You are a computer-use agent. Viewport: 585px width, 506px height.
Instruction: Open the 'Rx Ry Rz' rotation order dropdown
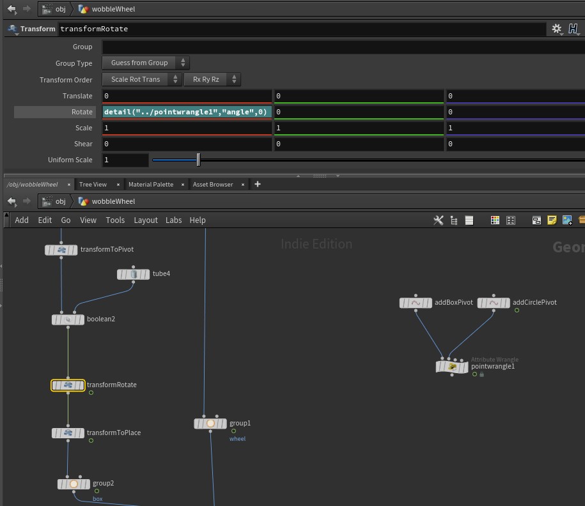pos(212,79)
